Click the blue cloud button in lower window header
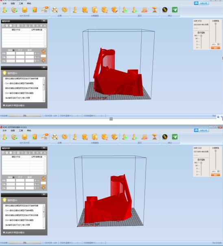Screen dimensions: 223x246 point(201,130)
